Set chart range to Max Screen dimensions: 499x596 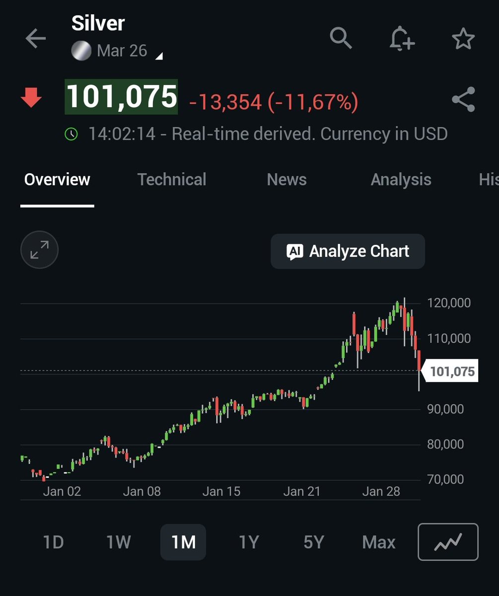(x=379, y=542)
